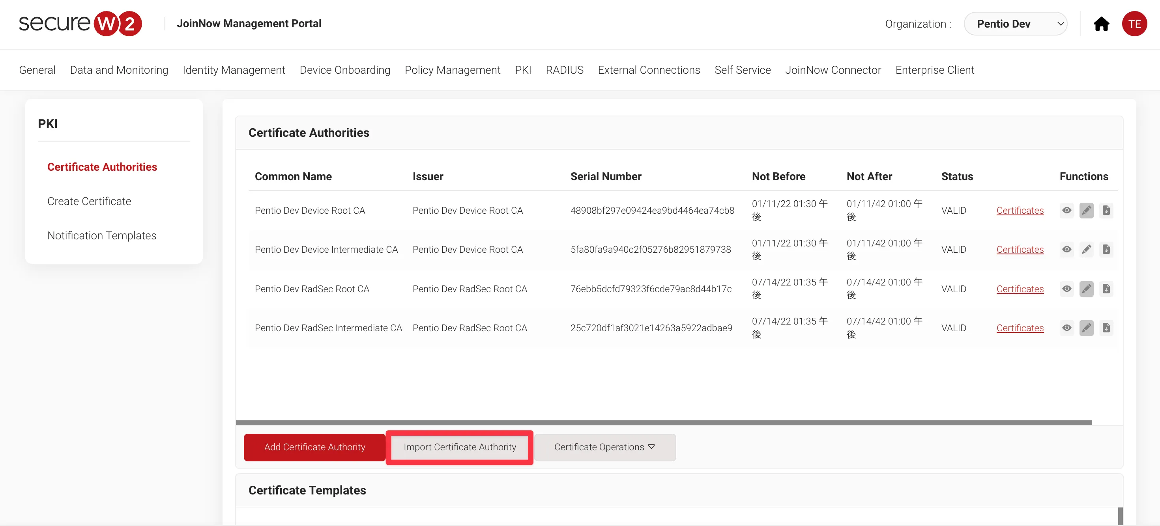The height and width of the screenshot is (526, 1160).
Task: Click the Pentio Dev RadSec Intermediate CA name
Action: point(328,328)
